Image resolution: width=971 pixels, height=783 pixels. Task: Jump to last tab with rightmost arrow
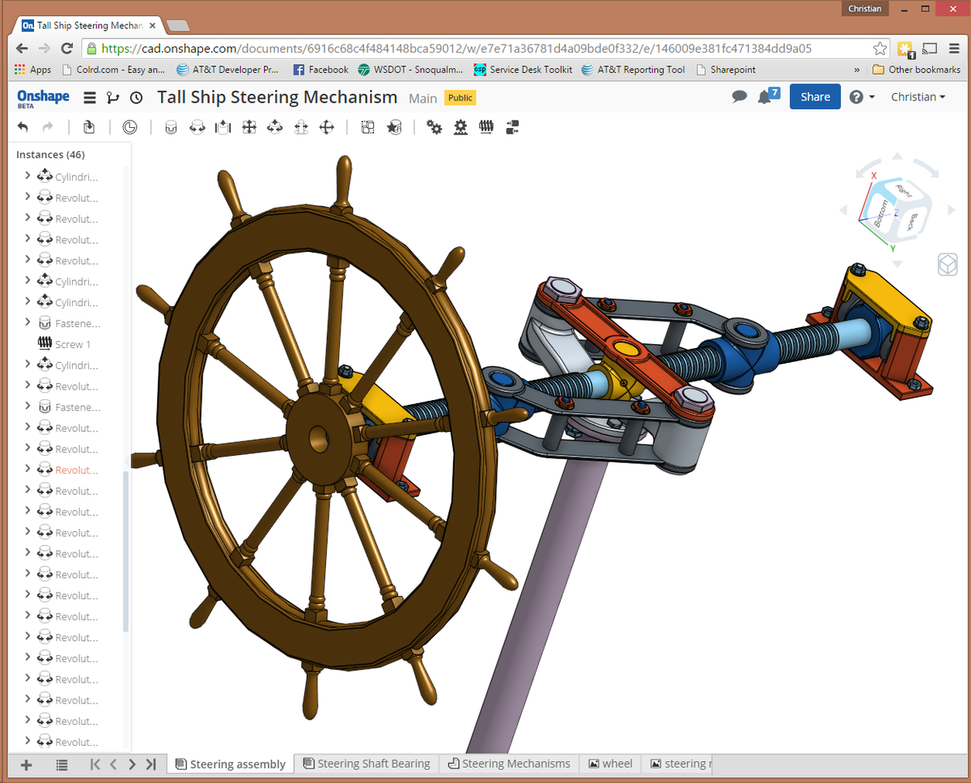pos(151,764)
